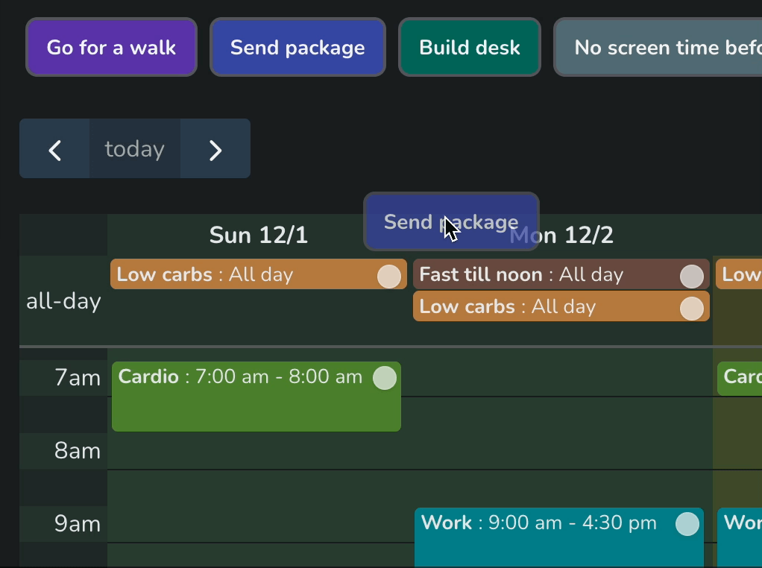Toggle completion circle on Sunday's Low carbs event
Screen dimensions: 762x568
[389, 276]
